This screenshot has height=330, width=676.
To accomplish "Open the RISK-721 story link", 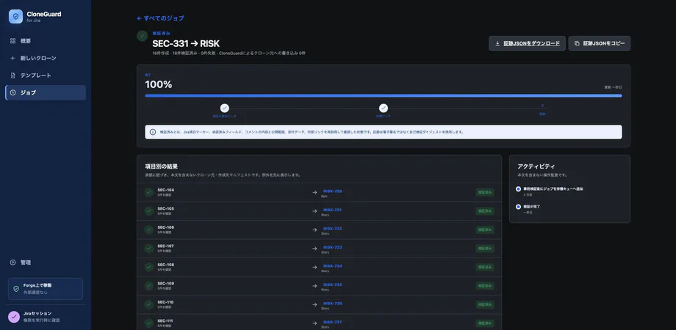I will pyautogui.click(x=332, y=210).
